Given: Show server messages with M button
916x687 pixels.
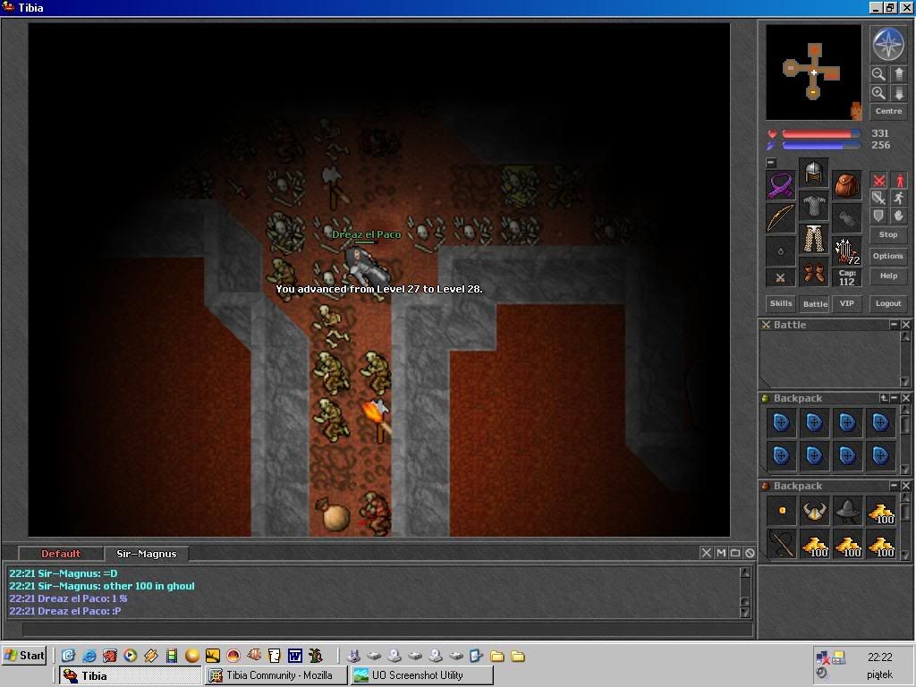Looking at the screenshot, I should click(x=721, y=553).
